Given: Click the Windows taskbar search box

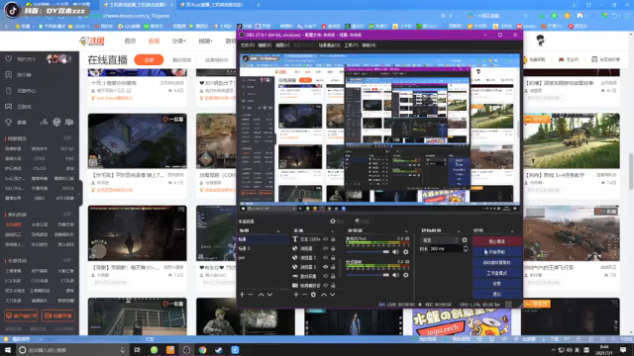Looking at the screenshot, I should click(72, 350).
